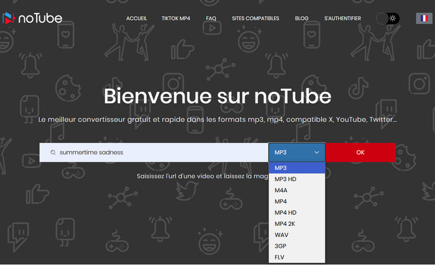Image resolution: width=435 pixels, height=265 pixels.
Task: Toggle the dark/light mode switch
Action: (387, 19)
